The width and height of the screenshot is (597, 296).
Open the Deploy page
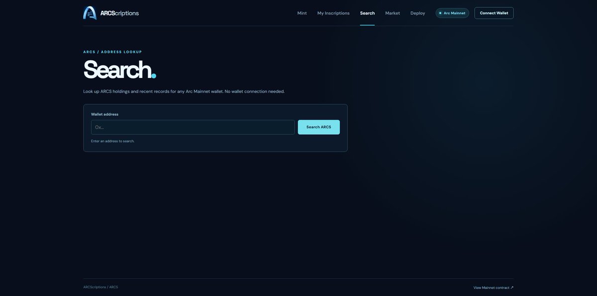tap(418, 13)
